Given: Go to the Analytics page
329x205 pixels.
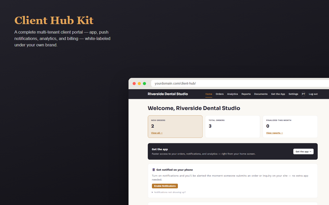Looking at the screenshot, I should point(232,94).
